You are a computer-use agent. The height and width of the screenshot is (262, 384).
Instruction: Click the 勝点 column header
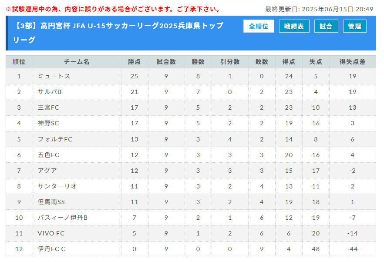coord(135,62)
